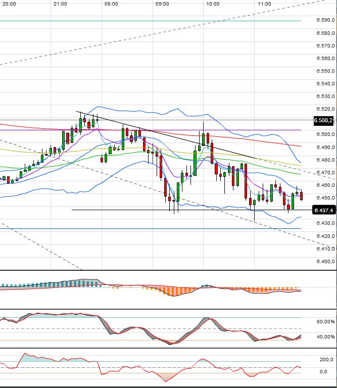The width and height of the screenshot is (337, 388).
Task: Click the 6.580,0 price axis value
Action: (325, 33)
